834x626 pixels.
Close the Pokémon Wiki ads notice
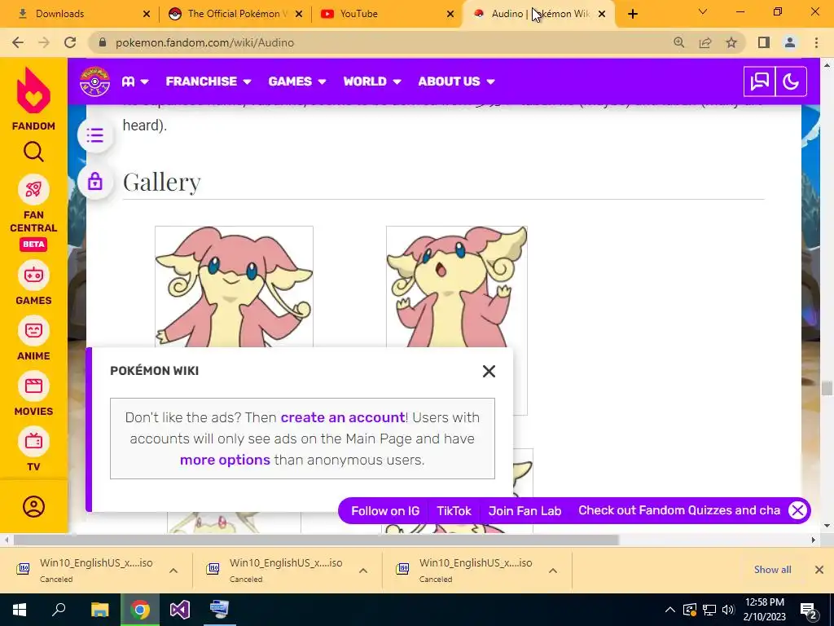point(489,371)
